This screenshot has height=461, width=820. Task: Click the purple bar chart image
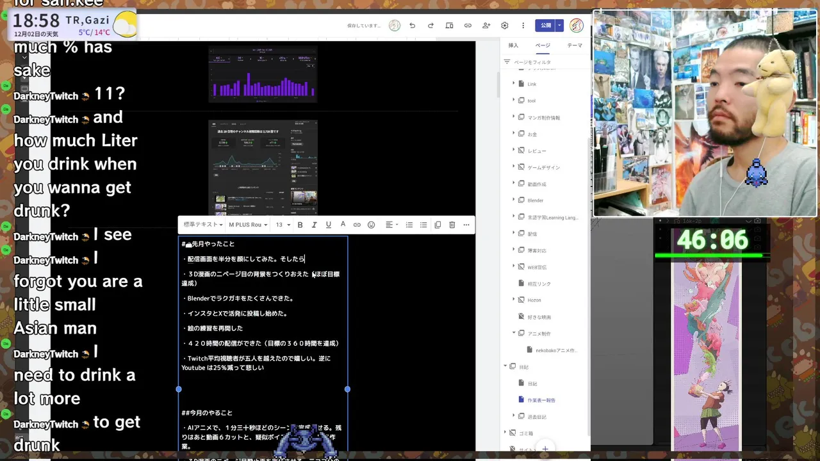(263, 74)
